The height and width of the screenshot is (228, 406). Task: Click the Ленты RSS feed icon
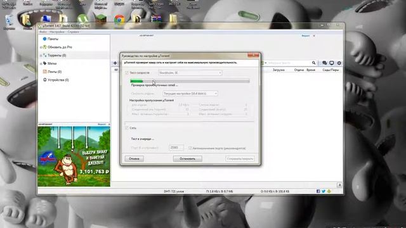[44, 72]
